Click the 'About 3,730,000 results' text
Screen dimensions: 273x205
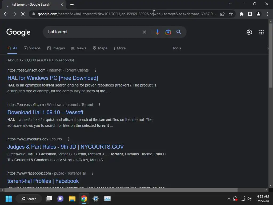[41, 60]
